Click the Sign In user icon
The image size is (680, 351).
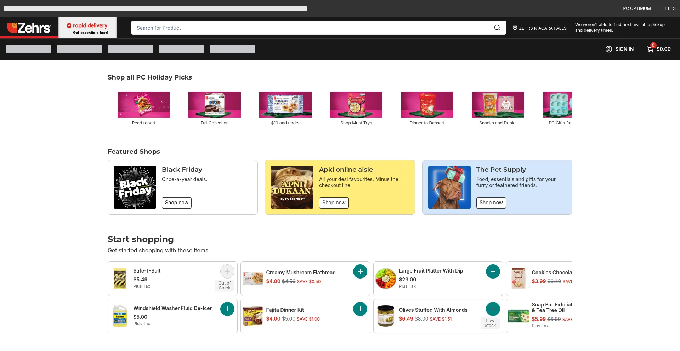click(608, 49)
